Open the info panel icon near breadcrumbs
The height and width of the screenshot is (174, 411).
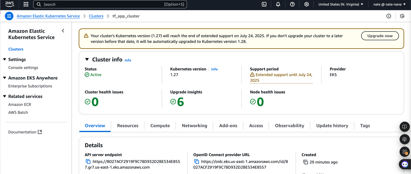click(389, 16)
